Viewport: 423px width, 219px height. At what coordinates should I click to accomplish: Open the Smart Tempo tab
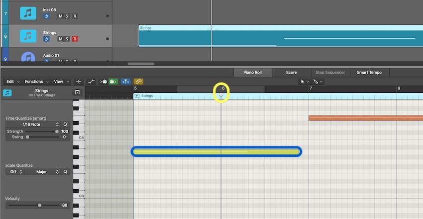369,73
